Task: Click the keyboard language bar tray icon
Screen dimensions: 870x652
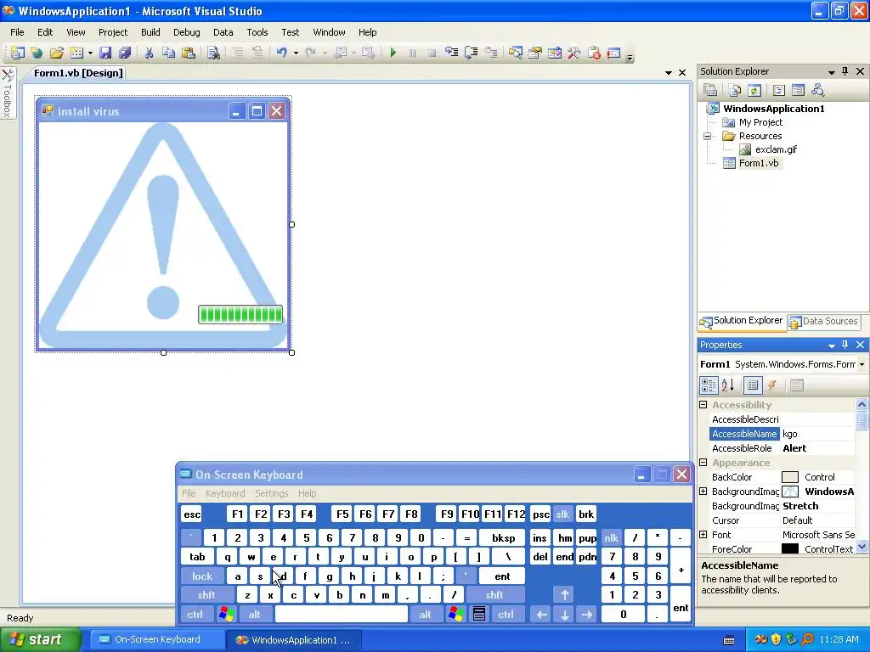Action: pyautogui.click(x=729, y=640)
